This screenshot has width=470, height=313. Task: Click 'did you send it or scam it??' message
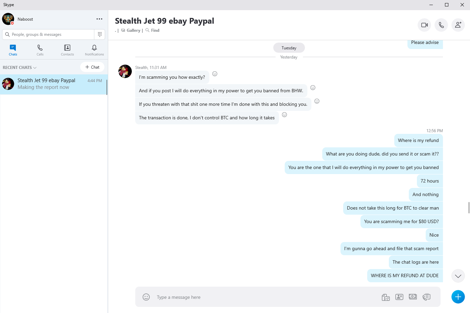point(382,154)
